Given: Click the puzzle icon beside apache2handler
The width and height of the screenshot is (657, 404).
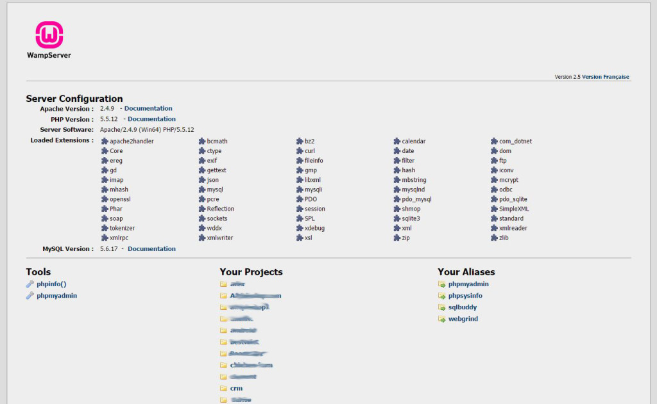Looking at the screenshot, I should [105, 141].
